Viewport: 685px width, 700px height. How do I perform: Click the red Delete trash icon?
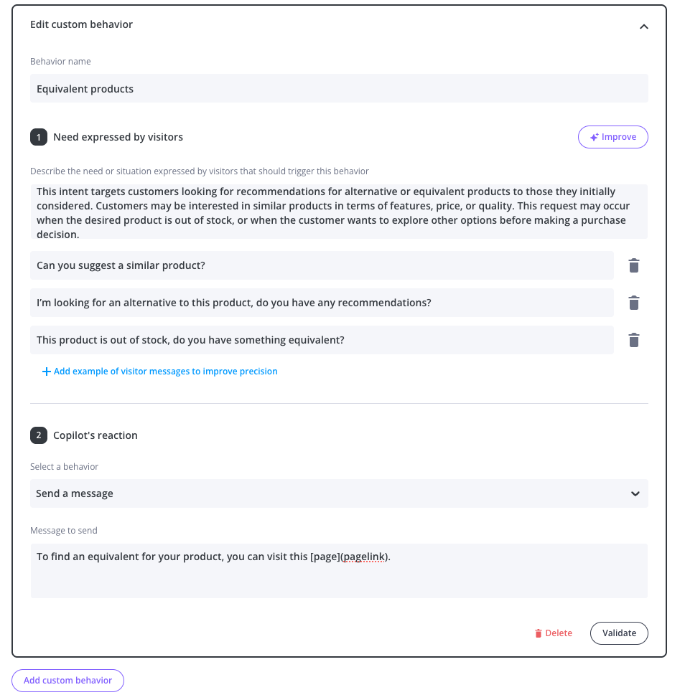click(x=538, y=634)
